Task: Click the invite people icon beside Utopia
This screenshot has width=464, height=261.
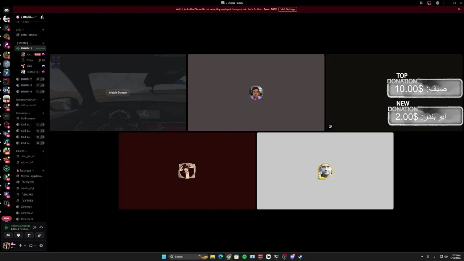Action: point(42,17)
